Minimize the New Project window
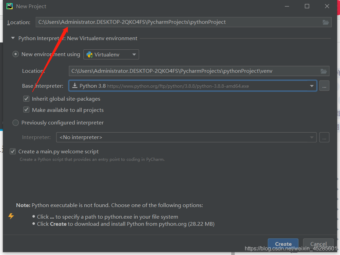340x255 pixels. coord(287,6)
